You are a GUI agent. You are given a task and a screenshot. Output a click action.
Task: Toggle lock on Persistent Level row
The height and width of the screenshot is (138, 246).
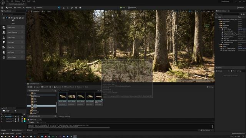tap(15, 117)
